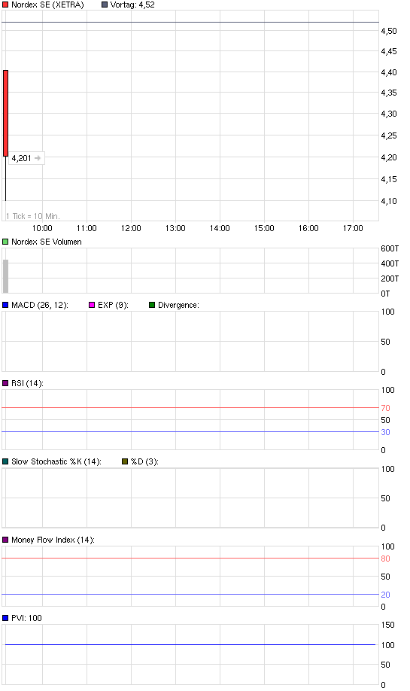This screenshot has width=410, height=691.
Task: Click the red Nordex SE legend swatch
Action: 5,5
